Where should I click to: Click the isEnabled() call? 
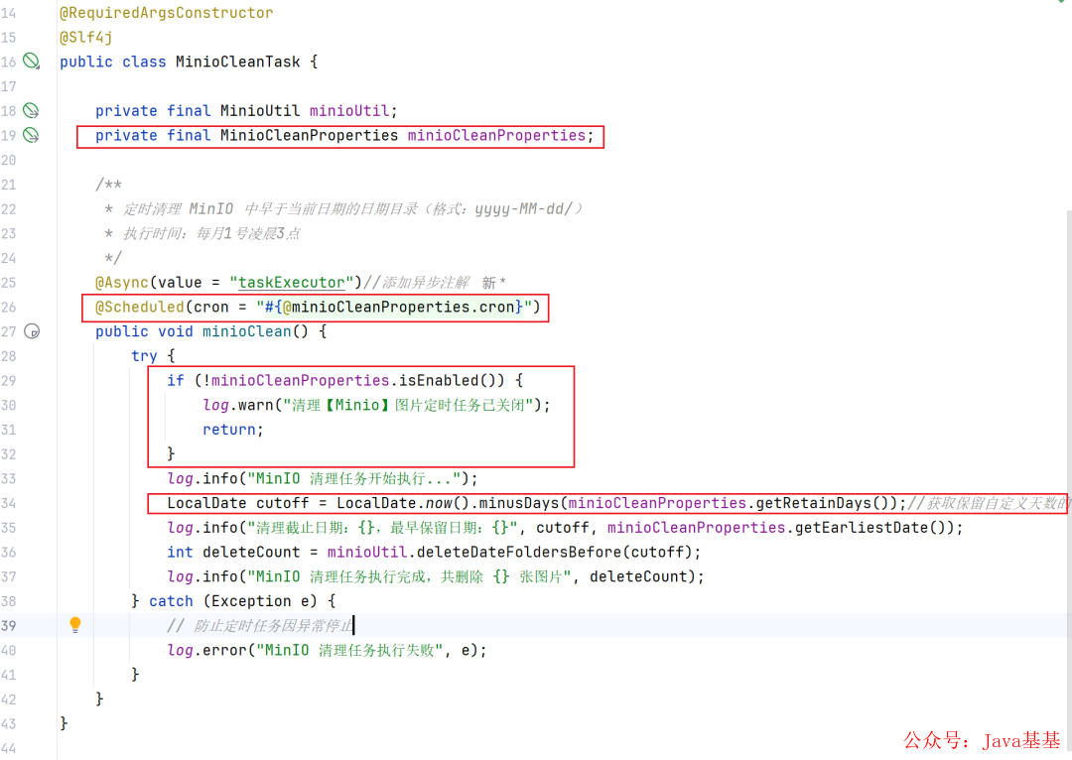pyautogui.click(x=452, y=381)
